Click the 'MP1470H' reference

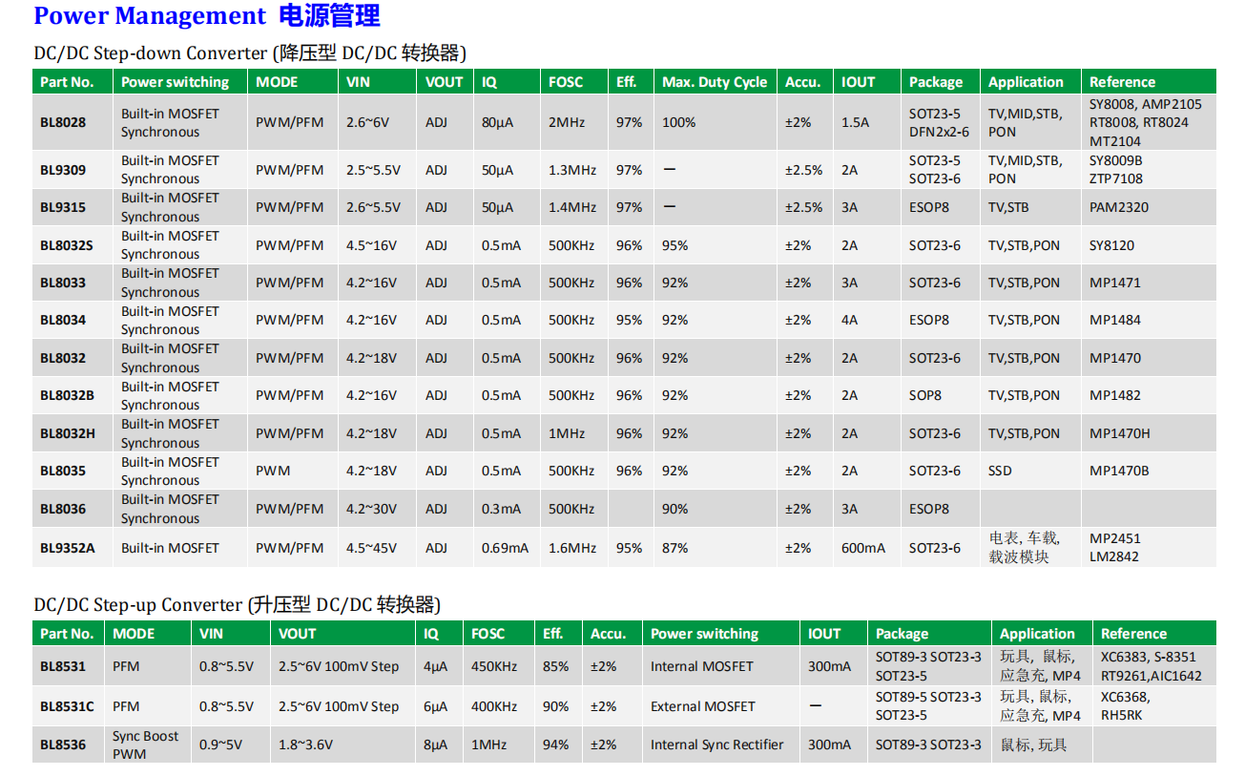[1119, 433]
